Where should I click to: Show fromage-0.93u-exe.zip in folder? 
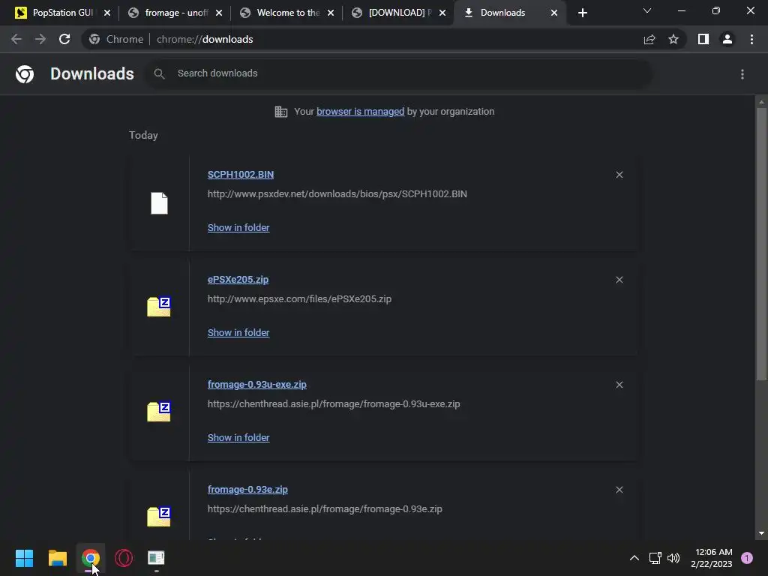pos(238,437)
